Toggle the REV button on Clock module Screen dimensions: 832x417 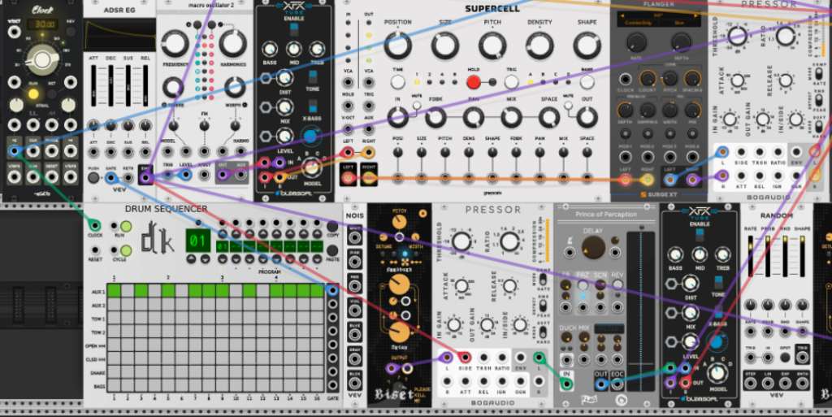click(70, 31)
